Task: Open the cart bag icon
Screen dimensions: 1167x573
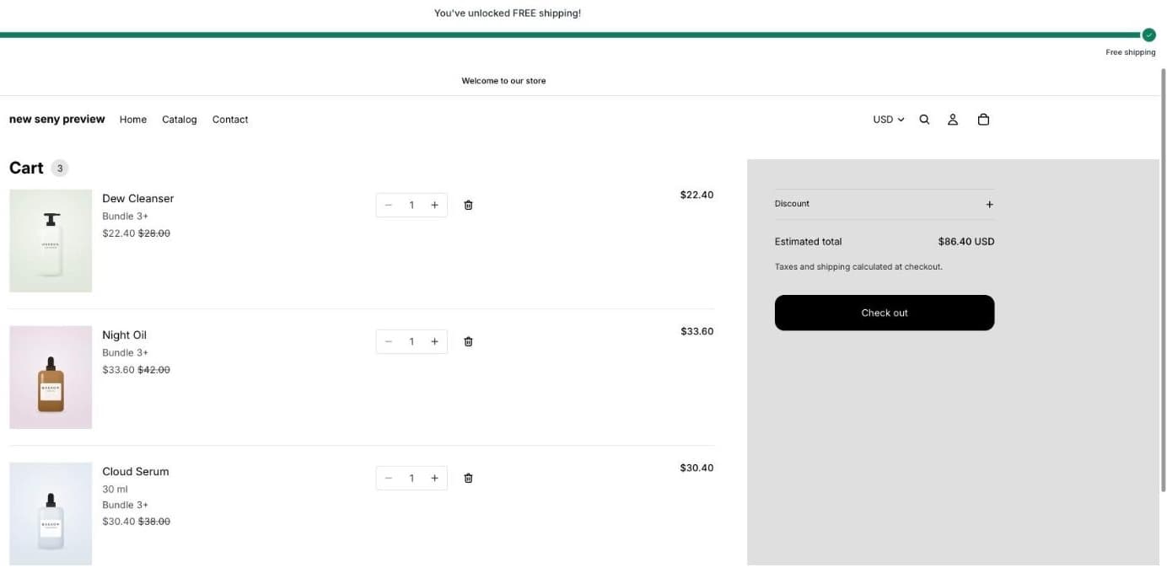Action: pos(983,120)
